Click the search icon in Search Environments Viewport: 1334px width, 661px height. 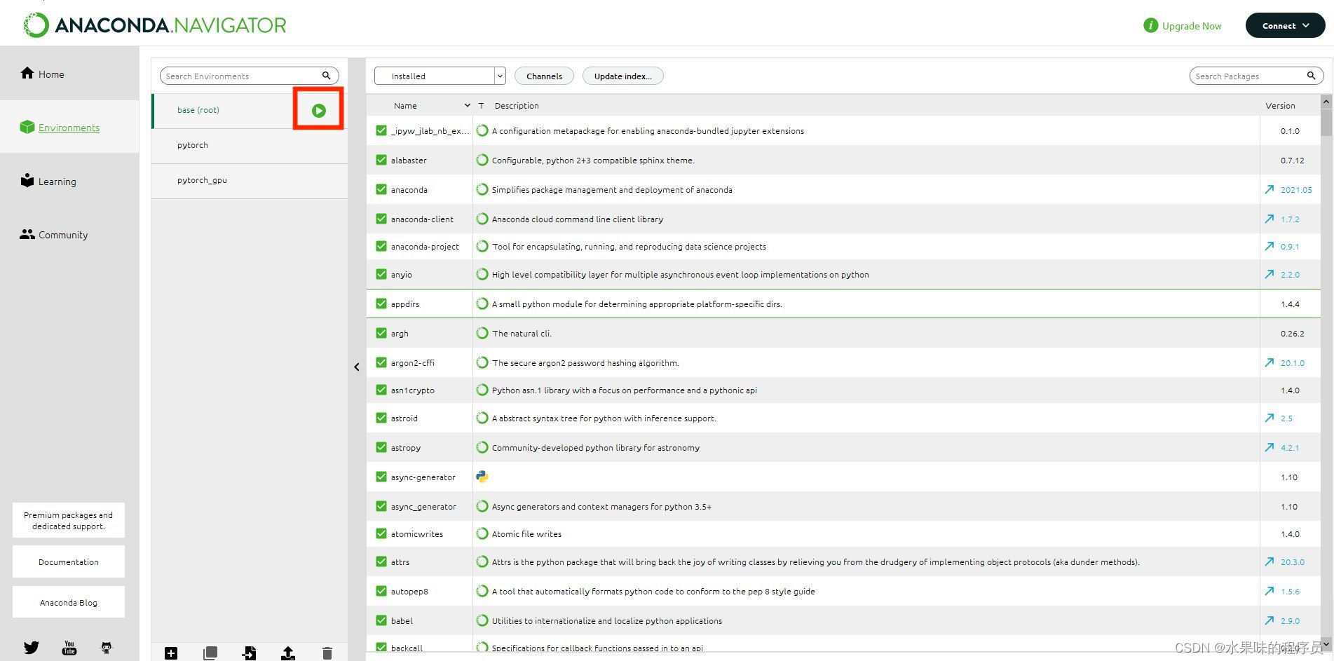coord(326,76)
